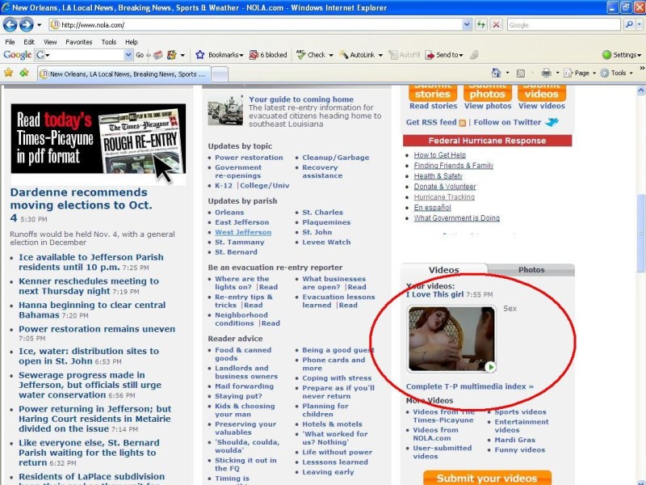The height and width of the screenshot is (485, 646).
Task: Open the Tools menu in menu bar
Action: pos(109,42)
